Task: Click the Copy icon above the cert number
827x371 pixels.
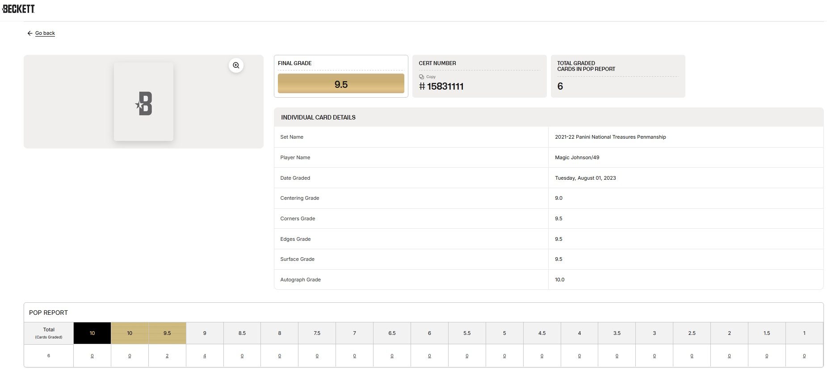Action: [x=421, y=77]
